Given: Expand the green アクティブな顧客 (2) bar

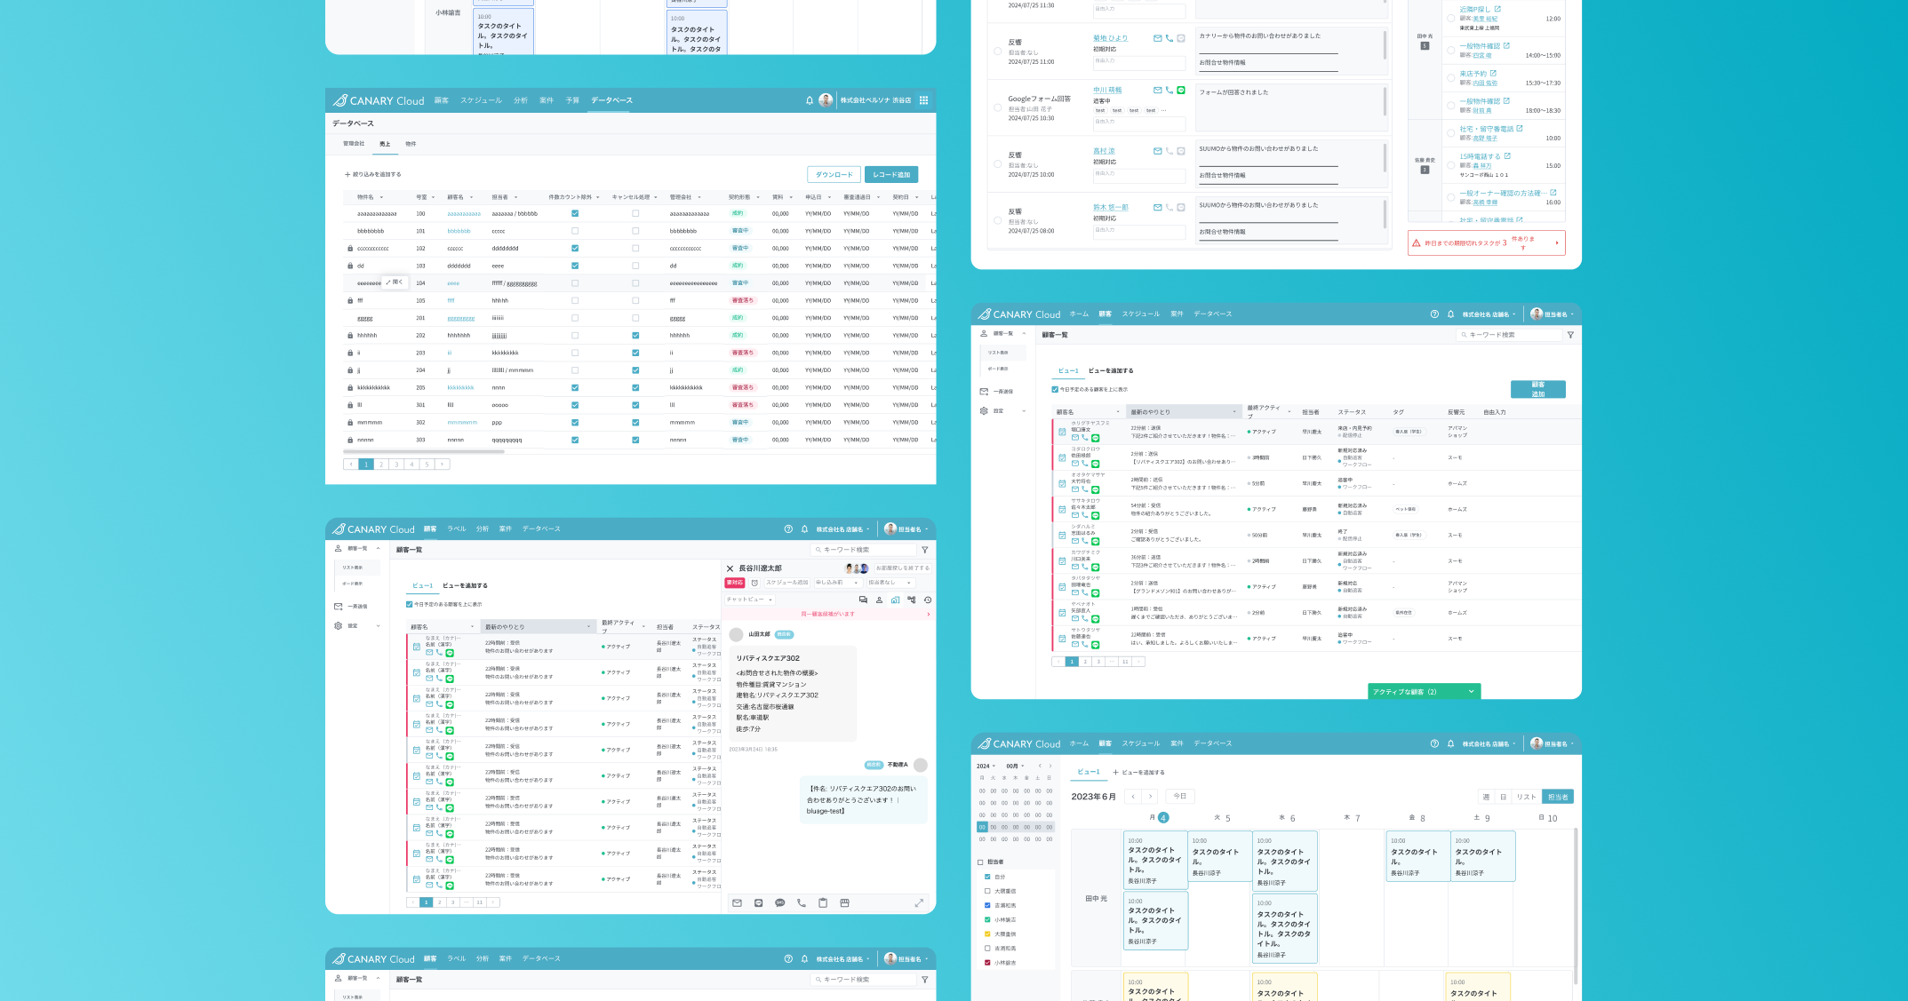Looking at the screenshot, I should 1424,692.
